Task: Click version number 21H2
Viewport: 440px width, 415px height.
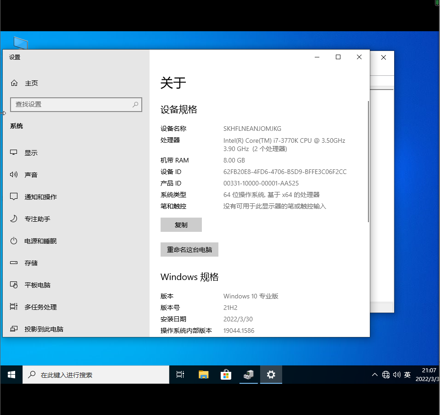Action: [230, 308]
